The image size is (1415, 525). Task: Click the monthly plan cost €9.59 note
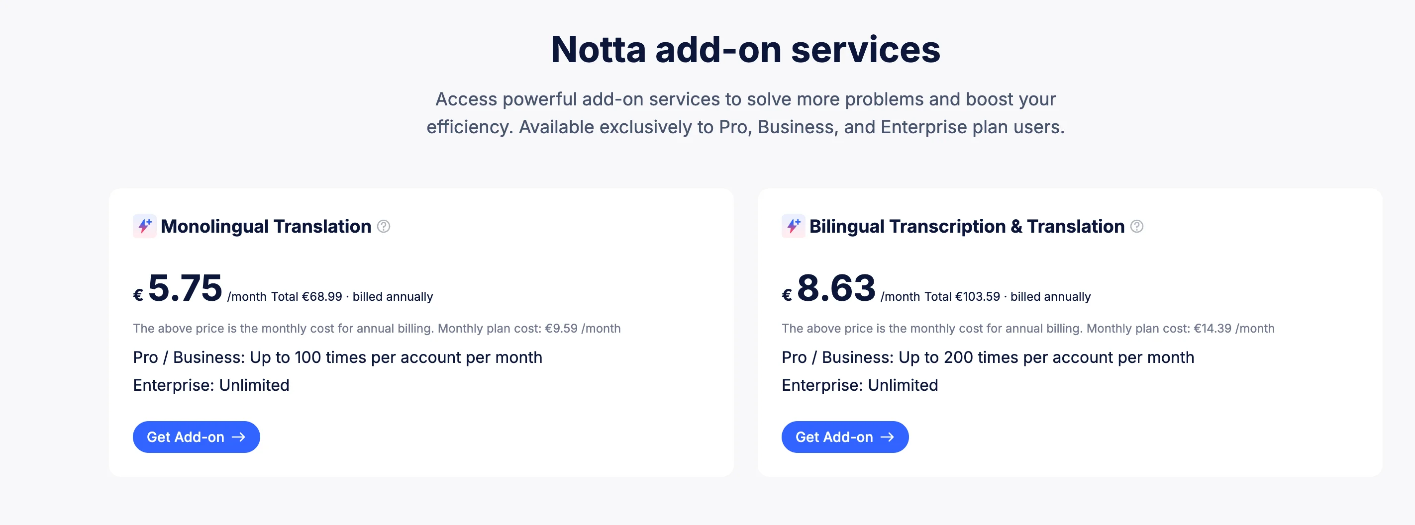(376, 328)
